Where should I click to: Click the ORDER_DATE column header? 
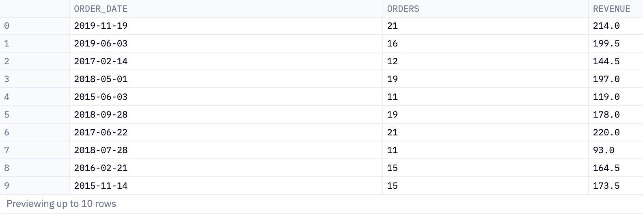point(226,8)
